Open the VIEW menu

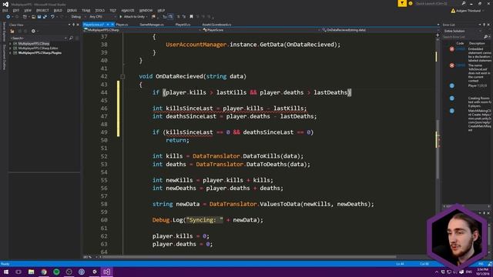(x=28, y=10)
